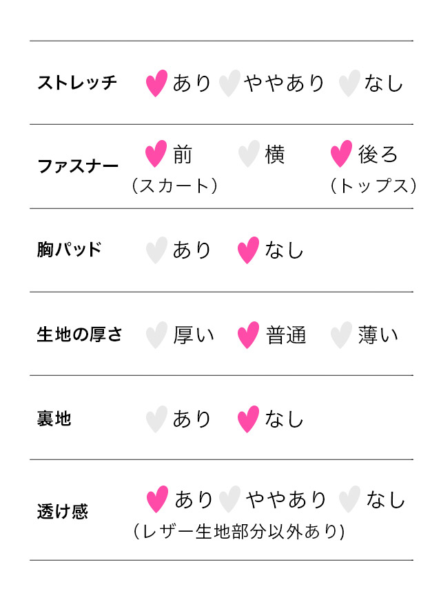Choose pink heart for 裏地 なし

[x=248, y=419]
